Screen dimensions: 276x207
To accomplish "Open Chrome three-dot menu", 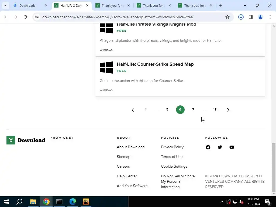I will (x=270, y=17).
